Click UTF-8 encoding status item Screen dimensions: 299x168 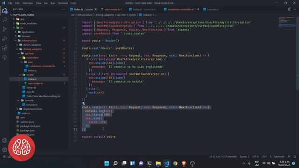[x=256, y=157]
